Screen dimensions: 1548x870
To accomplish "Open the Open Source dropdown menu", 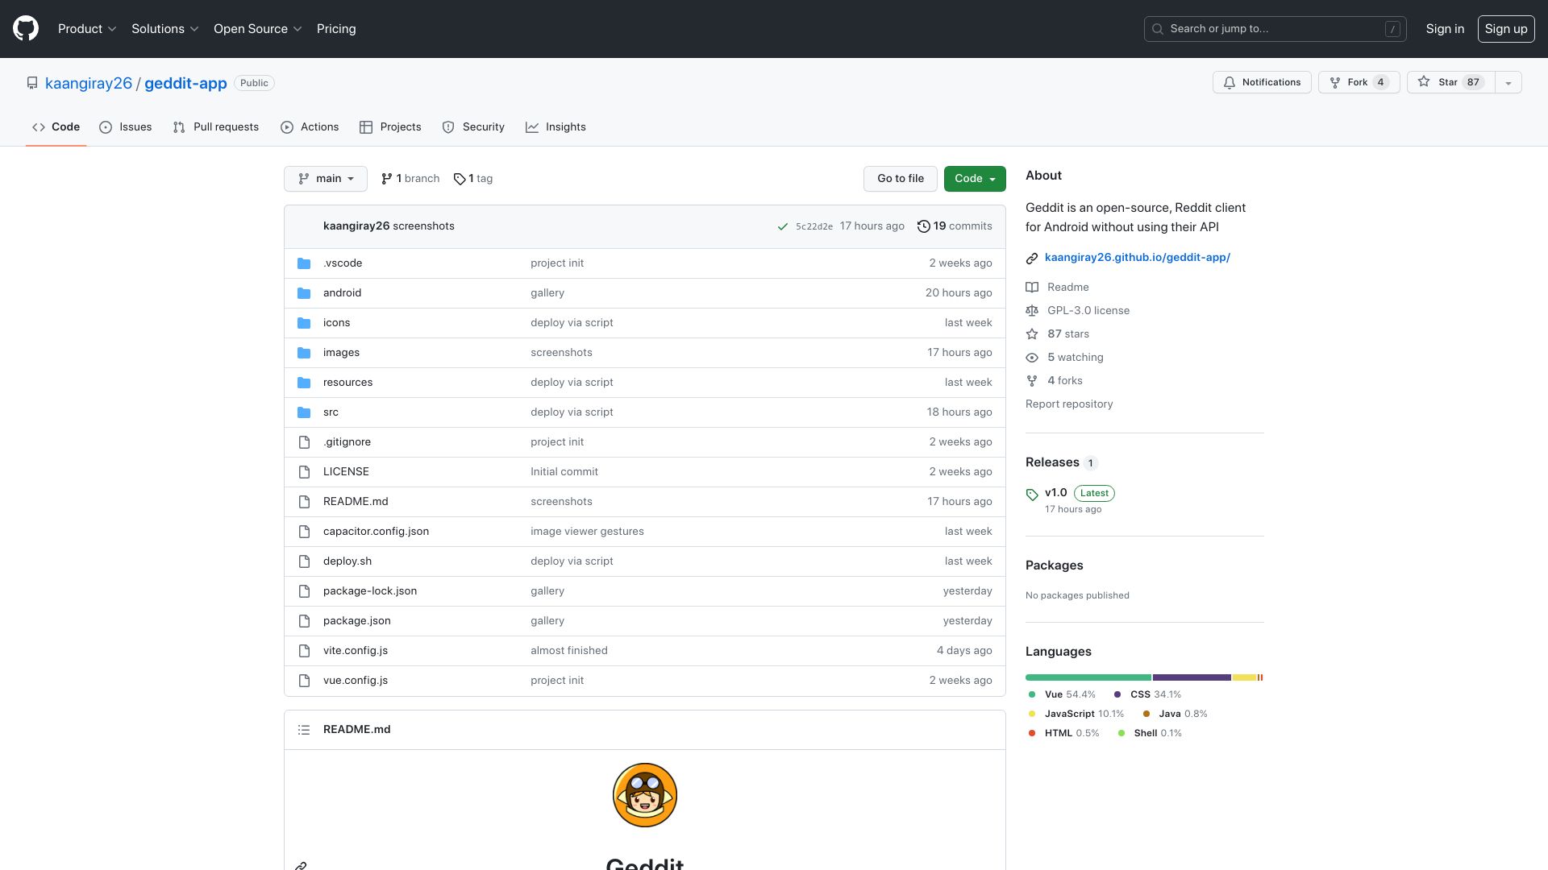I will click(258, 29).
